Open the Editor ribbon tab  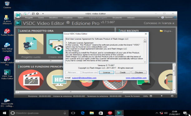(81, 18)
